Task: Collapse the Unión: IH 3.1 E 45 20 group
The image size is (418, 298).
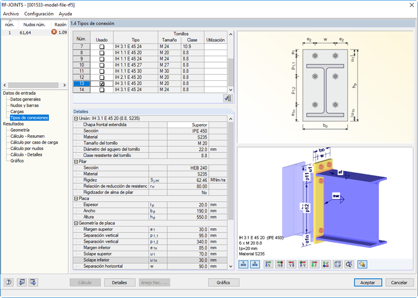Action: click(x=76, y=119)
